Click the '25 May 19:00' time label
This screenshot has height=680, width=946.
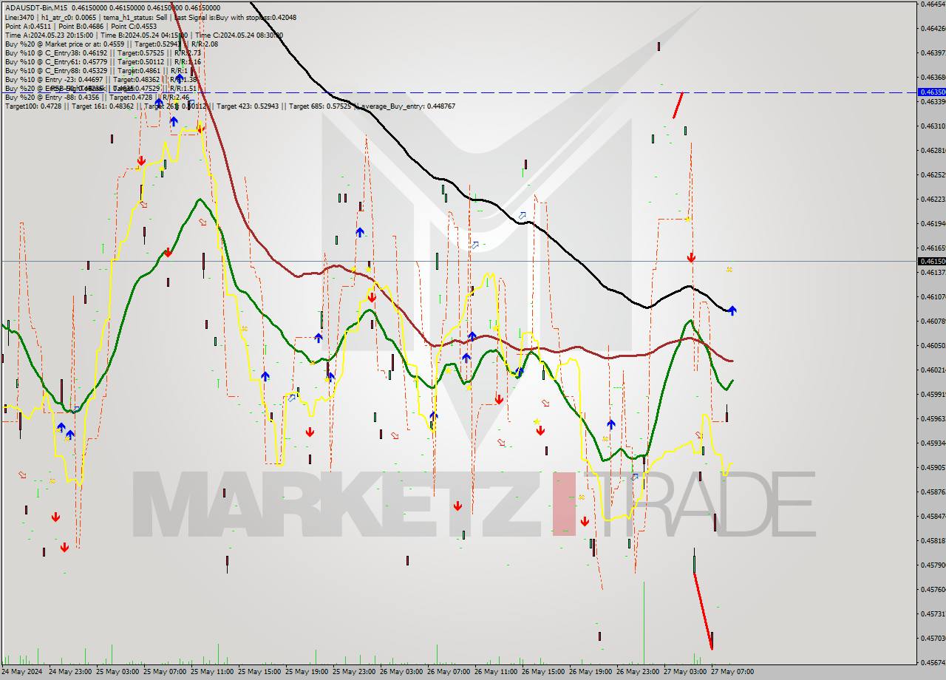click(307, 672)
